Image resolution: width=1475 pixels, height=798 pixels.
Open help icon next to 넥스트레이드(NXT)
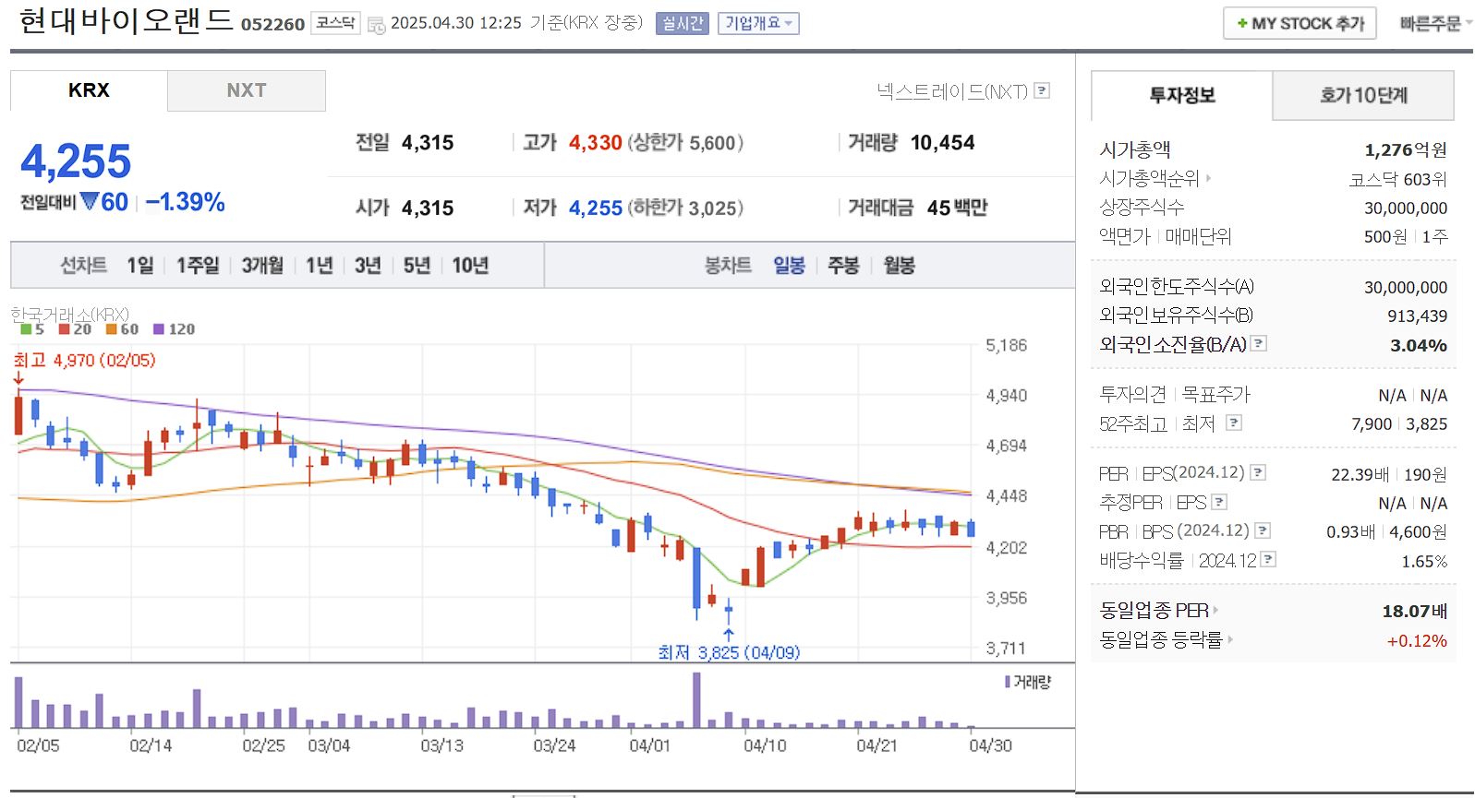1042,90
